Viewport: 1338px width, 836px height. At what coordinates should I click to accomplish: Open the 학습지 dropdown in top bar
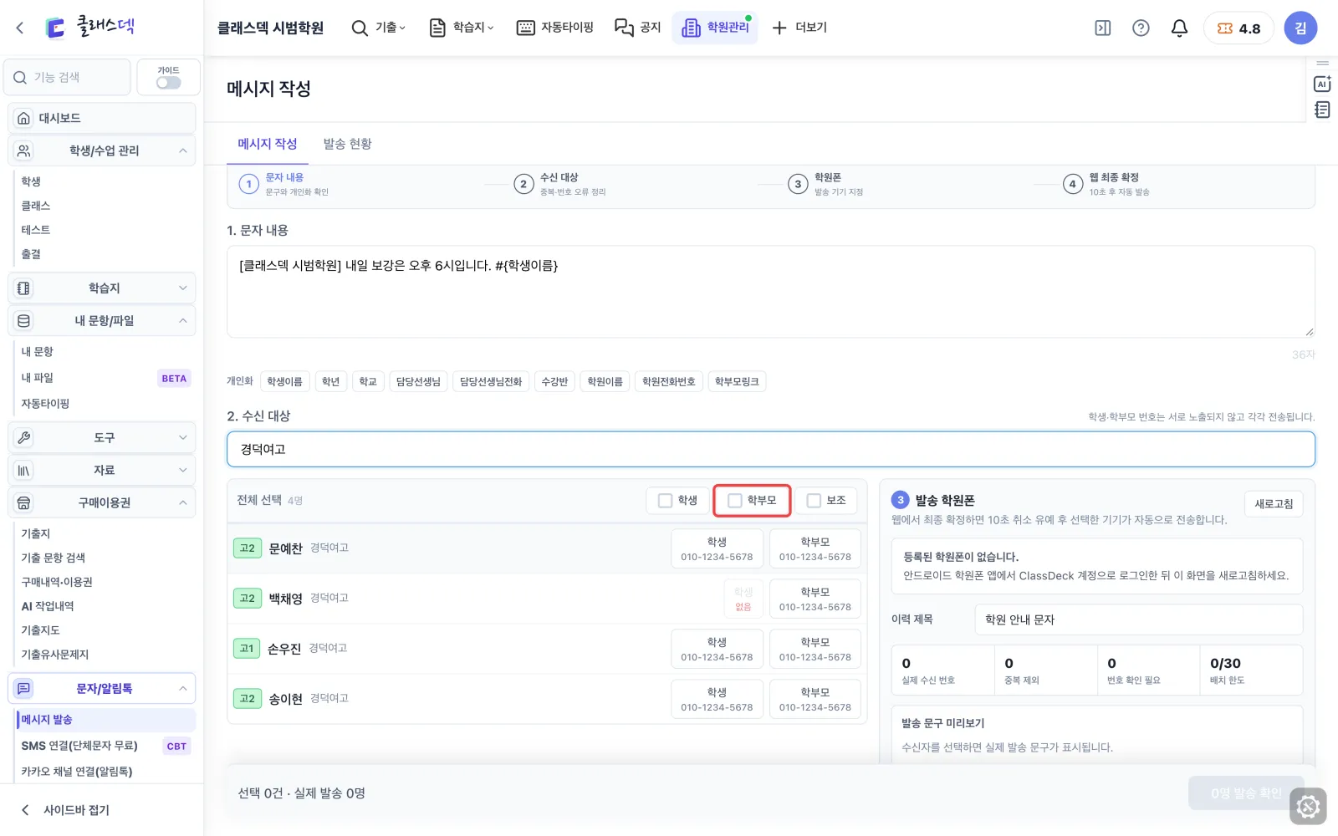[462, 28]
